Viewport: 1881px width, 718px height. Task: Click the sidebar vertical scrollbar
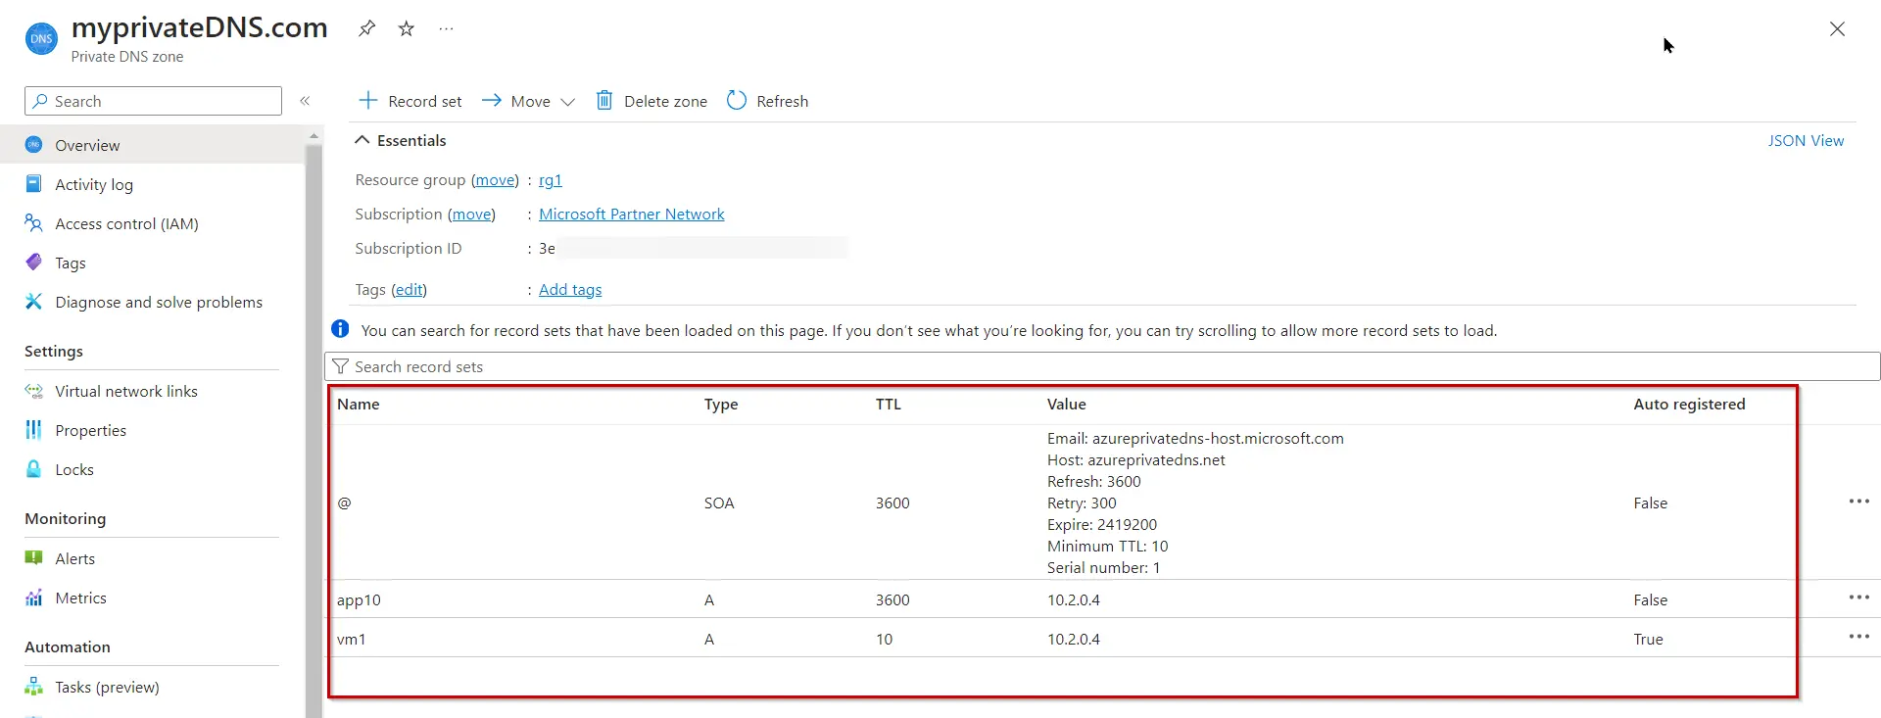click(313, 431)
